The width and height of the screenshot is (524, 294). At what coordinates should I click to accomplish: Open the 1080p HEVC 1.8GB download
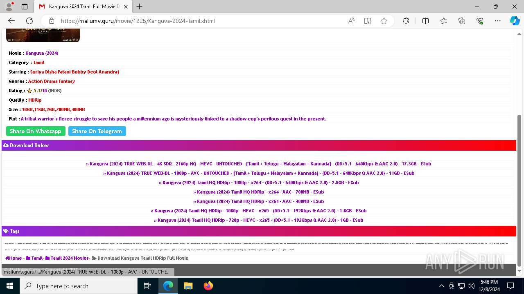click(259, 211)
